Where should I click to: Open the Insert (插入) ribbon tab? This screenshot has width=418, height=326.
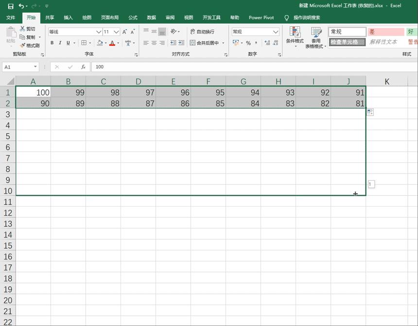pyautogui.click(x=68, y=17)
